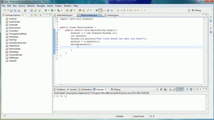Screen dimensions: 214x120
Task: Toggle Show Whitespace Characters icon
Action: (112, 10)
